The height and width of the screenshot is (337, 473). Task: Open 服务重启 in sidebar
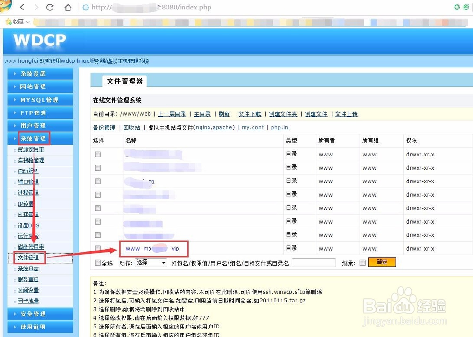coord(28,279)
